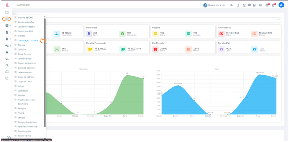This screenshot has width=289, height=142.
Task: Open the user avatar 'A' menu
Action: [281, 5]
